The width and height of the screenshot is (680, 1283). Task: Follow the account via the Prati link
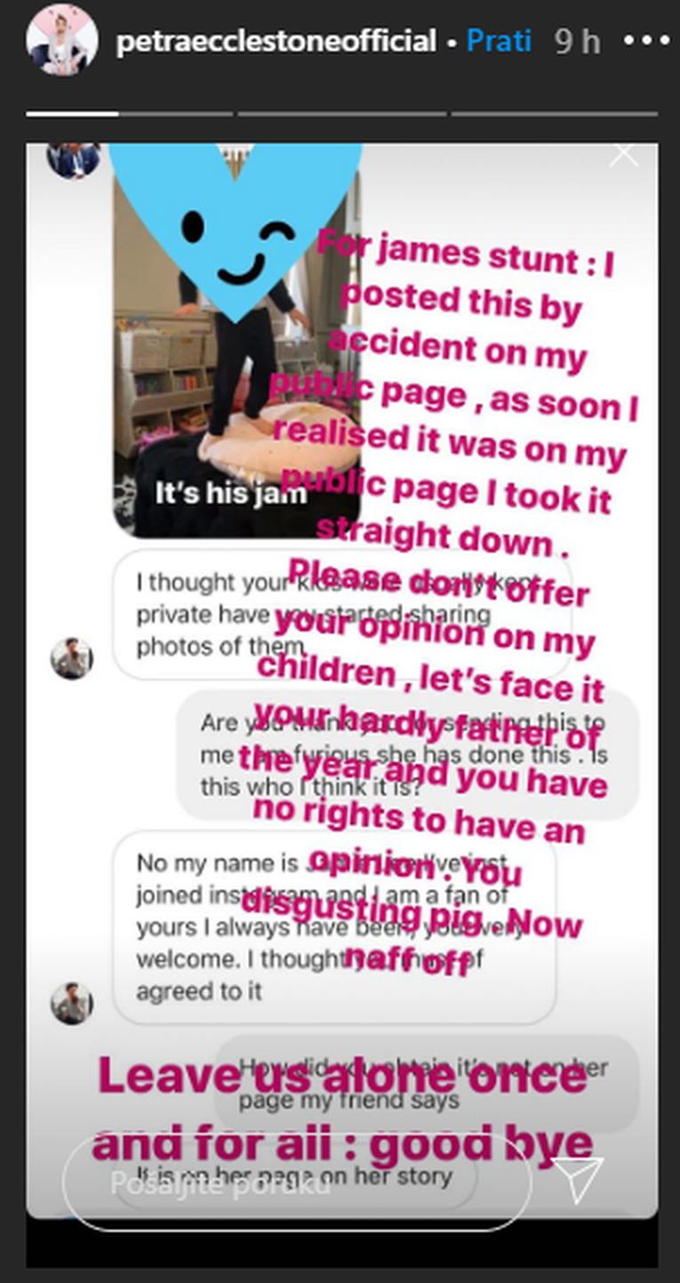click(499, 41)
